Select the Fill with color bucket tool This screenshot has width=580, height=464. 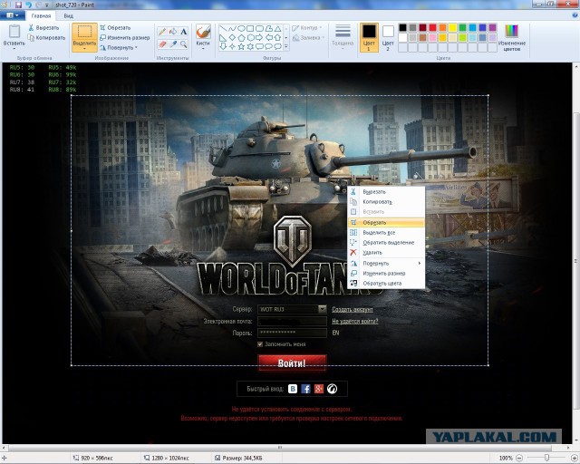(173, 32)
